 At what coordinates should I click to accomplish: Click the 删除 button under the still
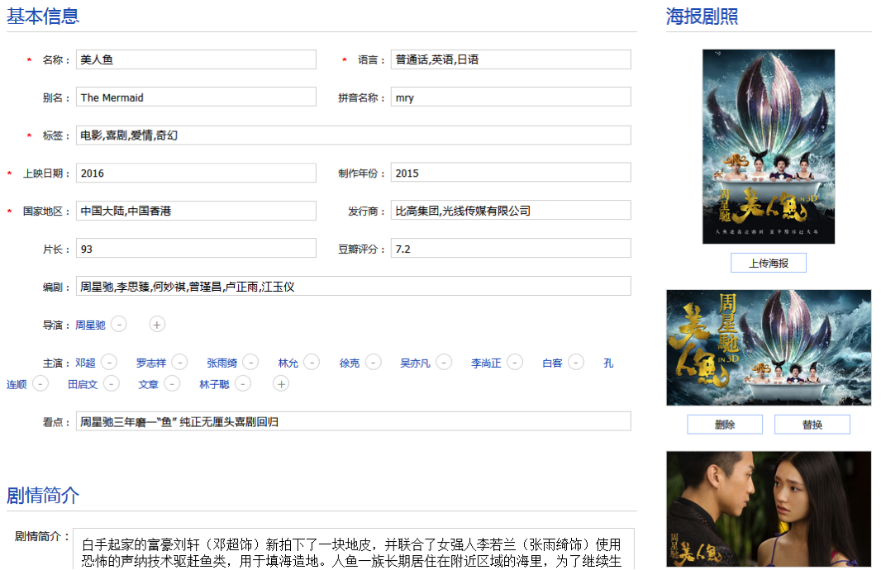coord(725,425)
